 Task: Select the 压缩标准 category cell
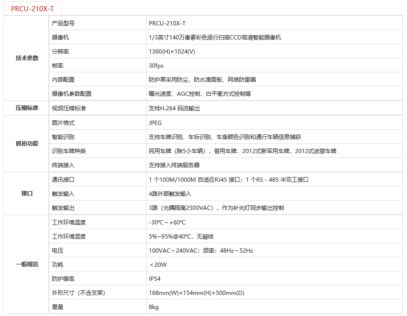coord(27,108)
